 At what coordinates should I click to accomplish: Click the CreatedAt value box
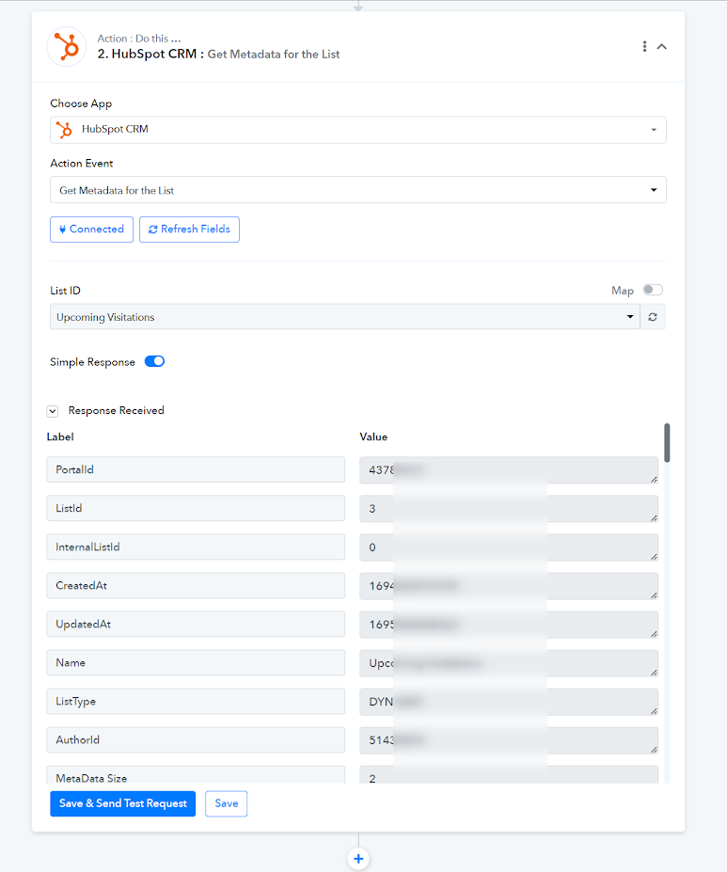pos(509,586)
